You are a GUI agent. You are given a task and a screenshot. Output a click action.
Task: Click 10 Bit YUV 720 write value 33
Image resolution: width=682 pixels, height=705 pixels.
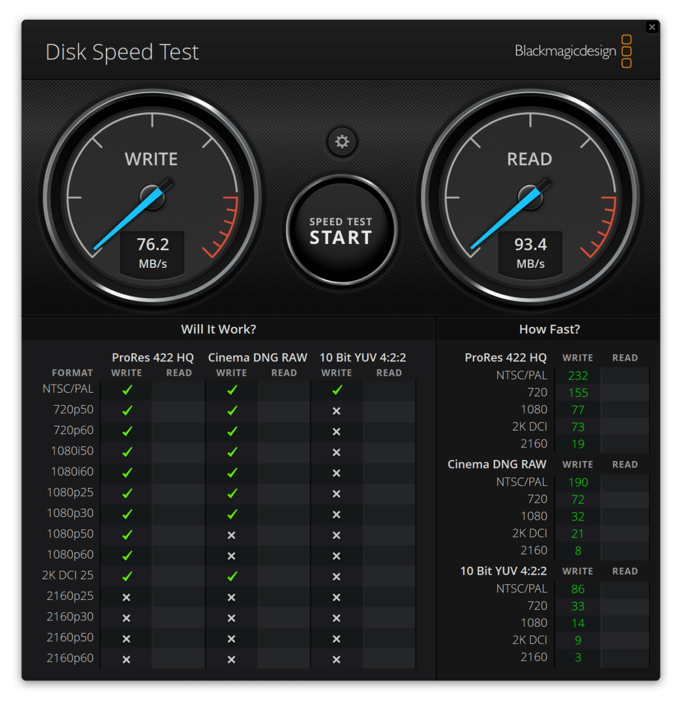(x=578, y=606)
